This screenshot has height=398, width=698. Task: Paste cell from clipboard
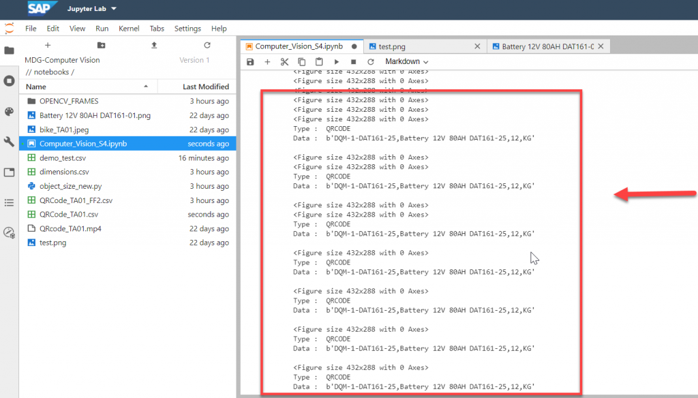(319, 62)
